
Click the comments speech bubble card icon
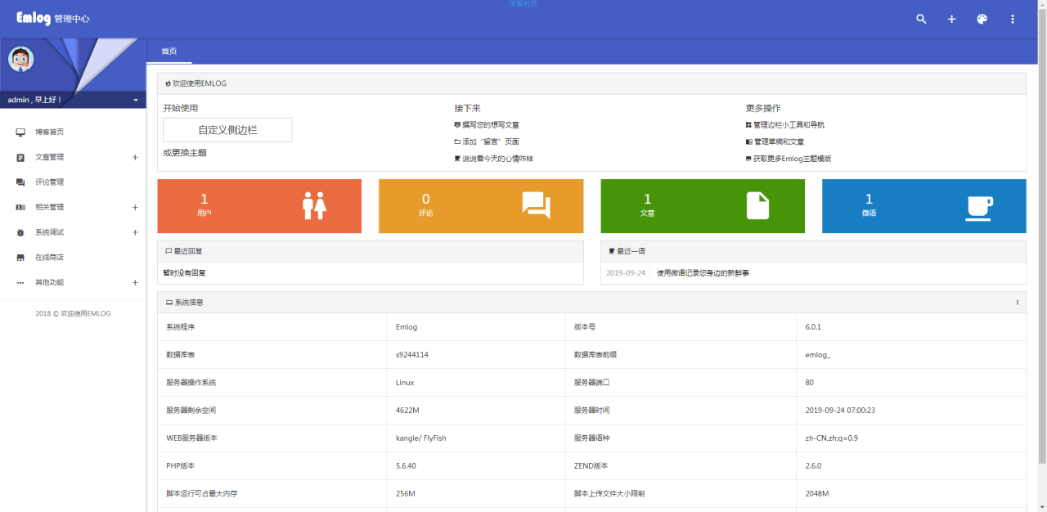point(536,206)
